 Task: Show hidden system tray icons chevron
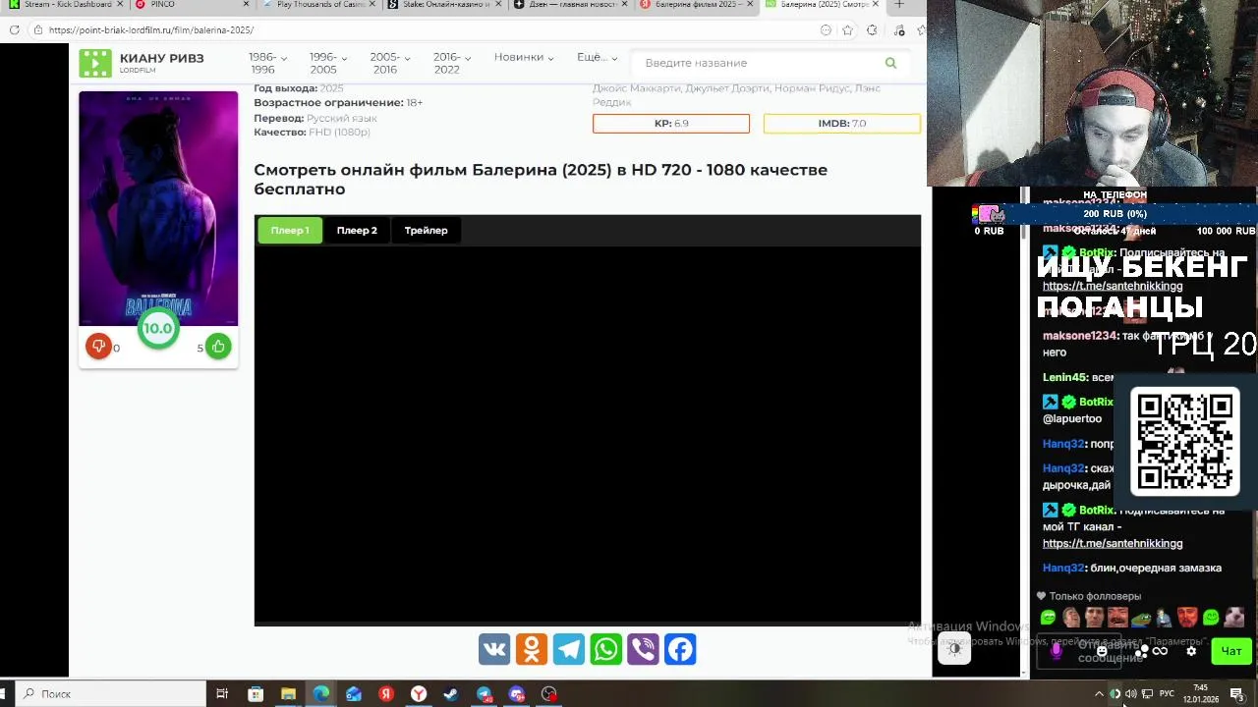coord(1099,694)
